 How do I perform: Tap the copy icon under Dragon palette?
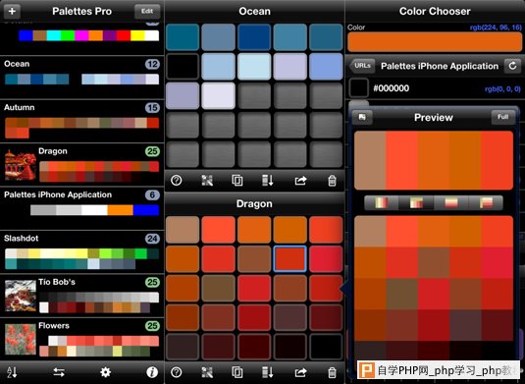(x=237, y=372)
